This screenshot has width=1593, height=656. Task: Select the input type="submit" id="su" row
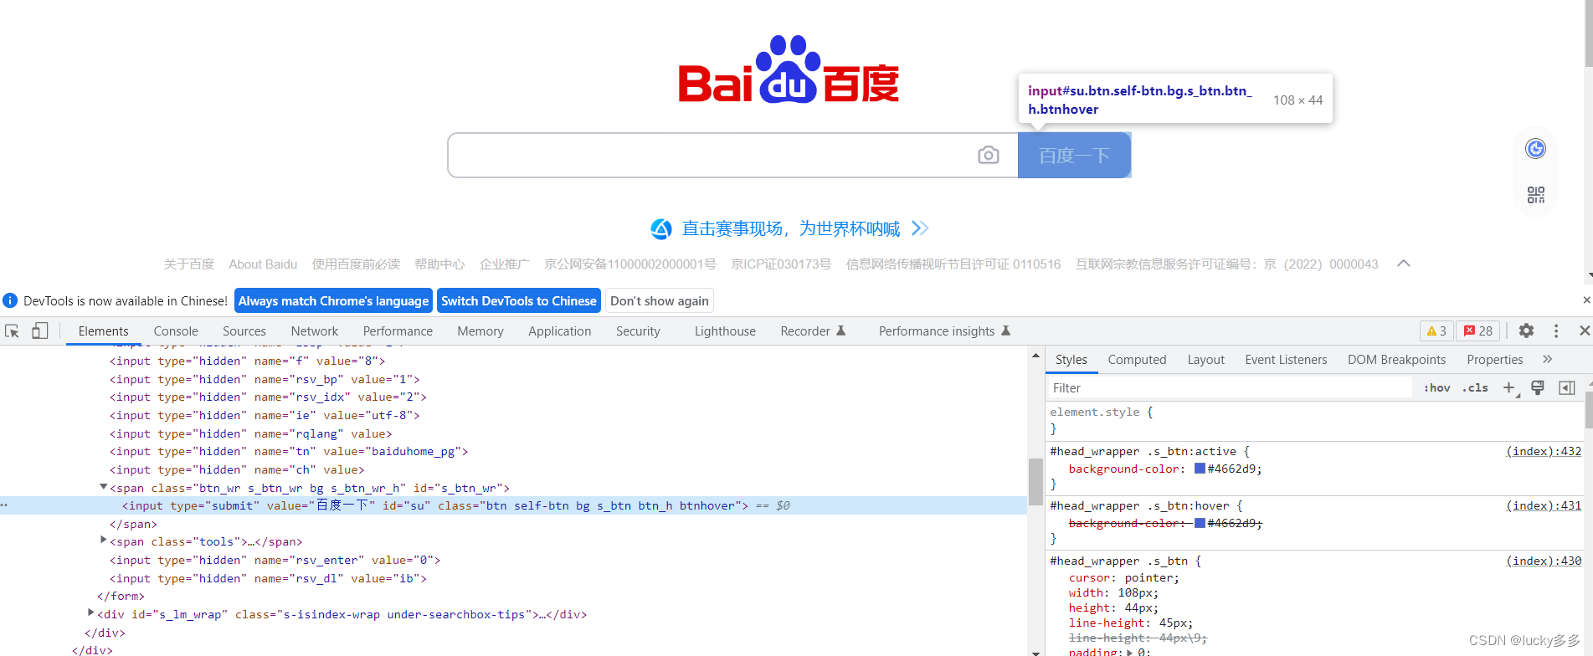(x=513, y=505)
